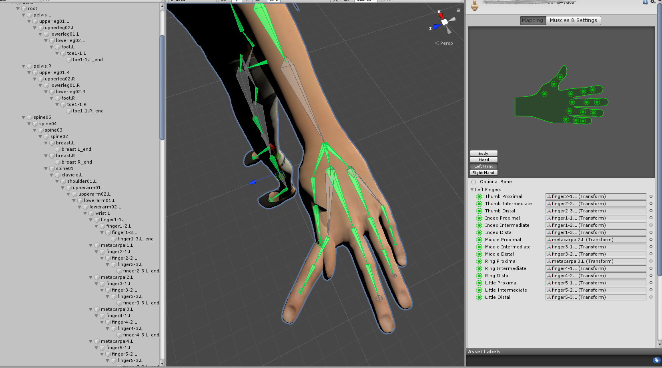Open the inspector gear settings menu

[x=653, y=2]
